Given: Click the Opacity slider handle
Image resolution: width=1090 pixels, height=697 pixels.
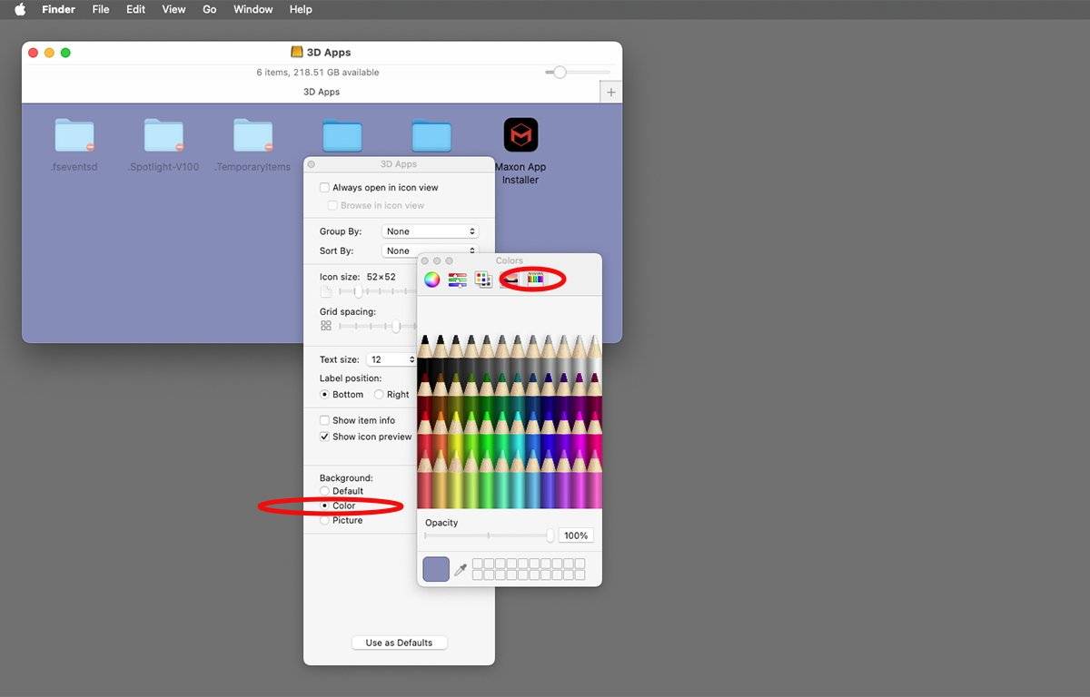Looking at the screenshot, I should click(x=550, y=535).
